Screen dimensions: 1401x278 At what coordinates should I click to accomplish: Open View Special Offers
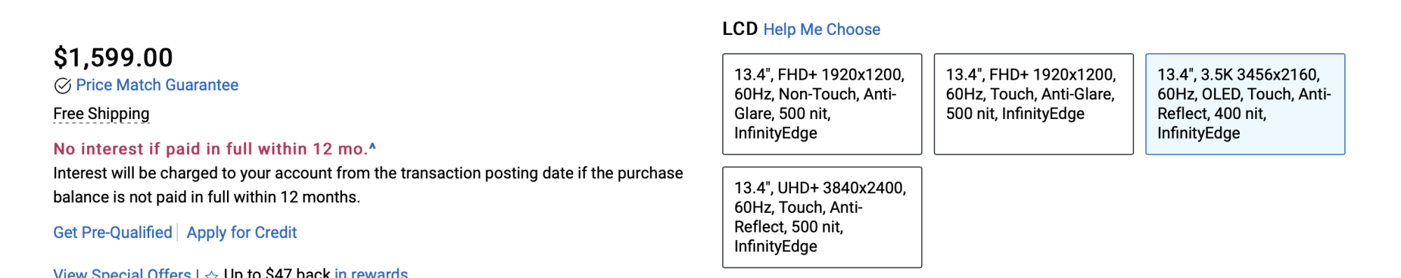pos(122,272)
